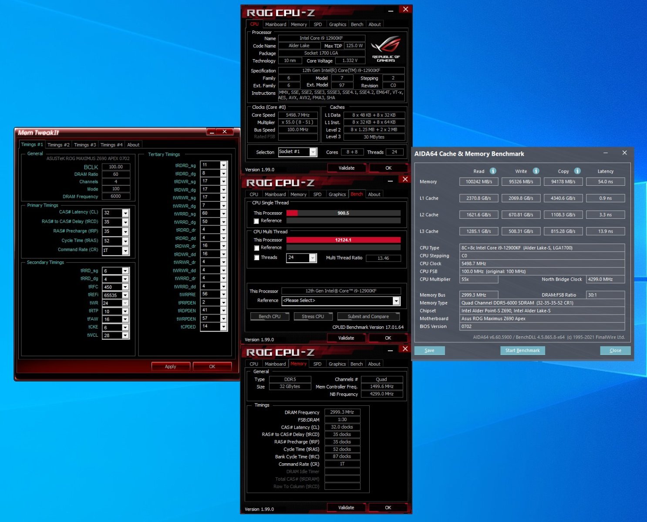Image resolution: width=647 pixels, height=522 pixels.
Task: Expand the tWRPRE dropdown
Action: click(x=223, y=294)
